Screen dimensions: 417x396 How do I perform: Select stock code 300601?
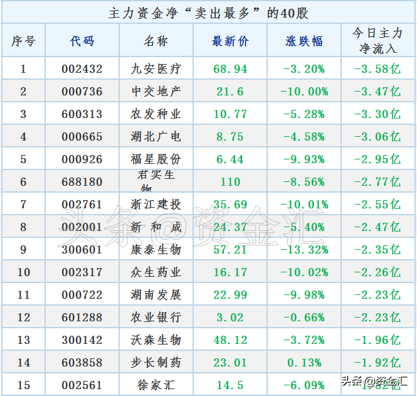click(82, 250)
